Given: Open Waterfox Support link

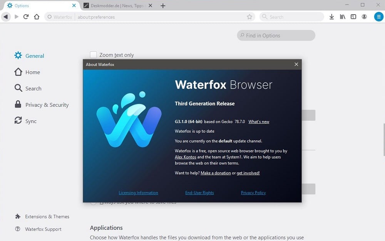Looking at the screenshot, I should click(x=38, y=229).
